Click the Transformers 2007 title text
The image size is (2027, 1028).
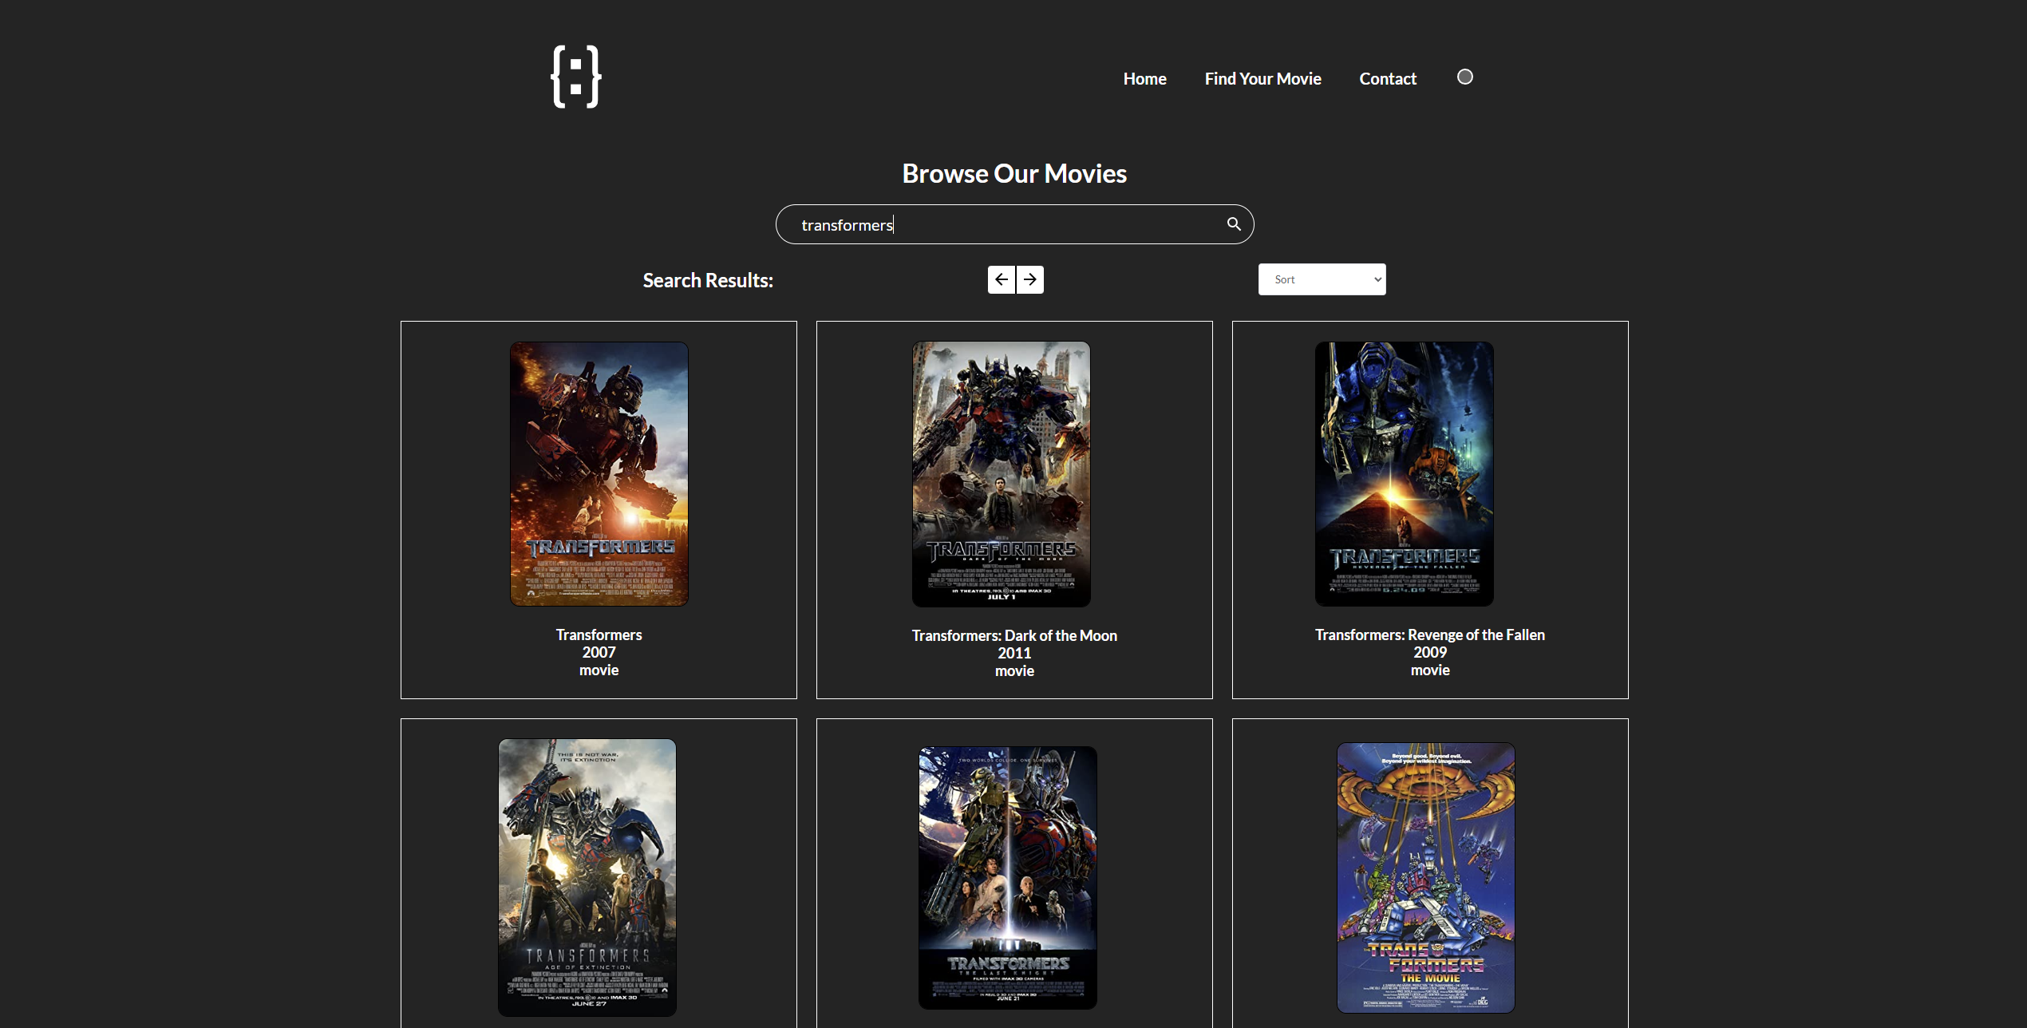click(x=599, y=635)
